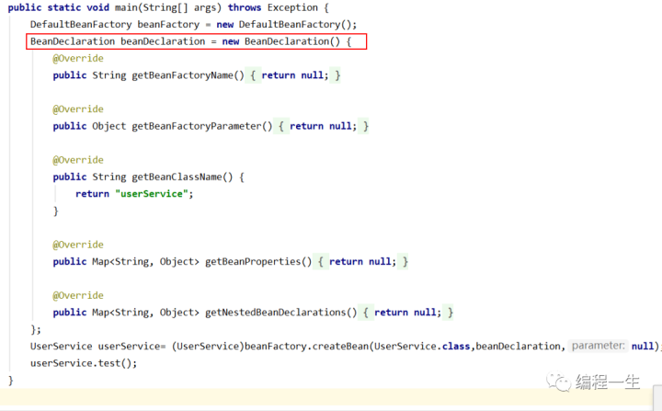
Task: Click the getBeanFactoryName method name
Action: (x=182, y=75)
